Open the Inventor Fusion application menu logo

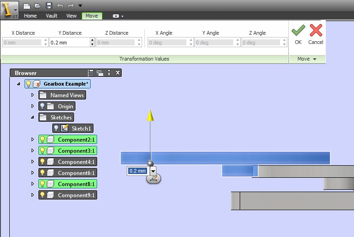(9, 10)
